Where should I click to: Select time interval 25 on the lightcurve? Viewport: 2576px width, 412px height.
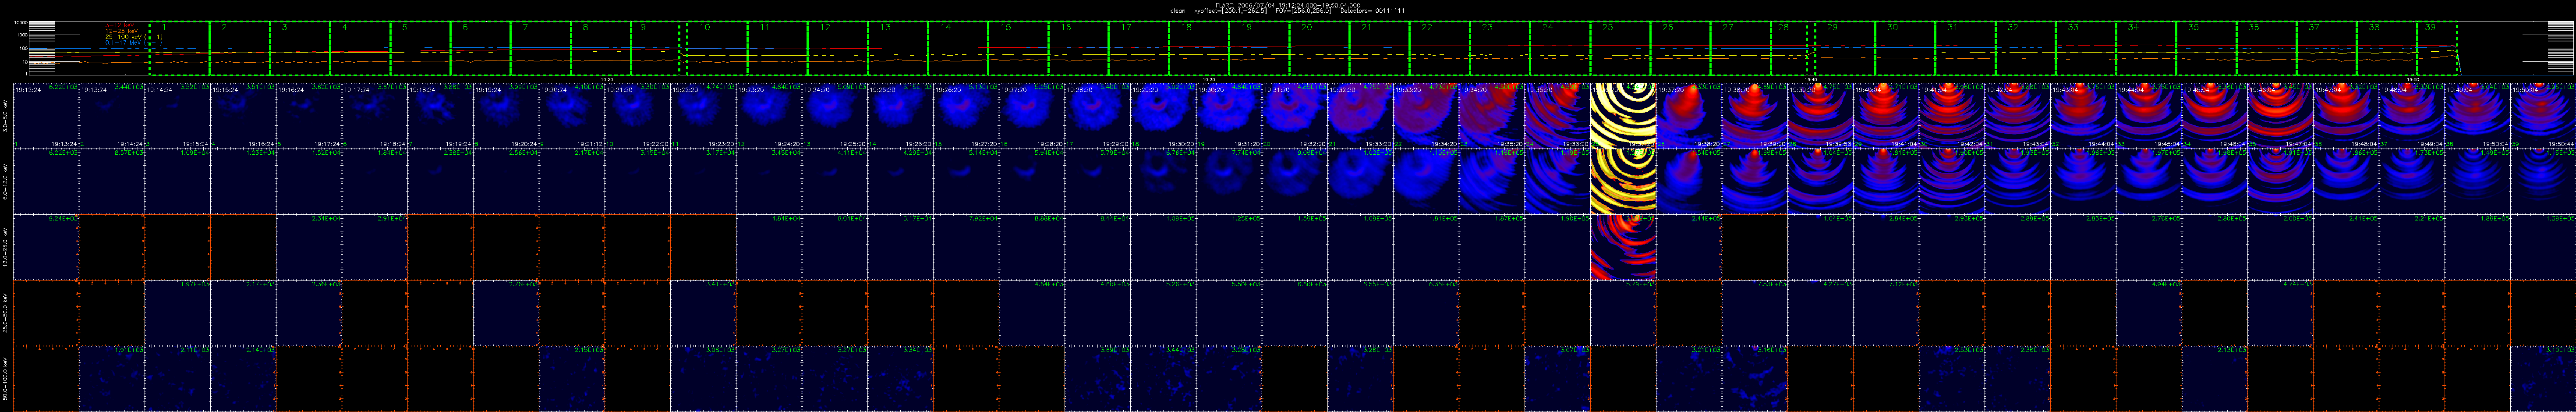coord(1619,48)
